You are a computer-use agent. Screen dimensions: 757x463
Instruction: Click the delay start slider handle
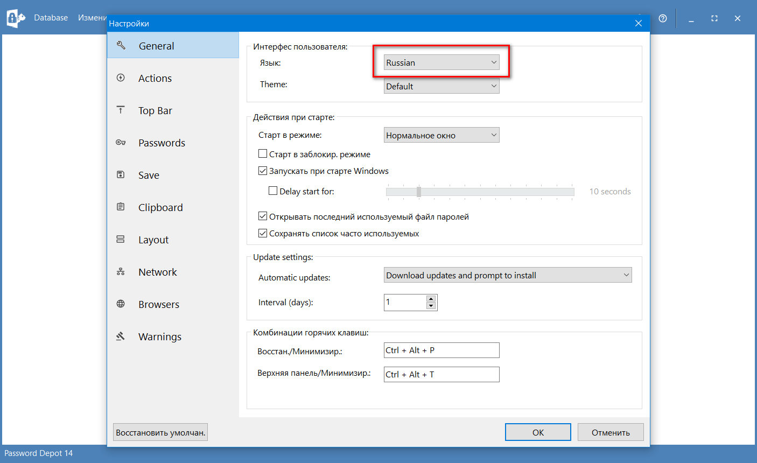(419, 192)
